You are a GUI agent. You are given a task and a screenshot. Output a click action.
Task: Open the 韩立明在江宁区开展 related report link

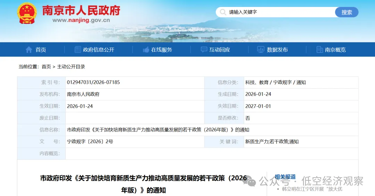[312, 189]
